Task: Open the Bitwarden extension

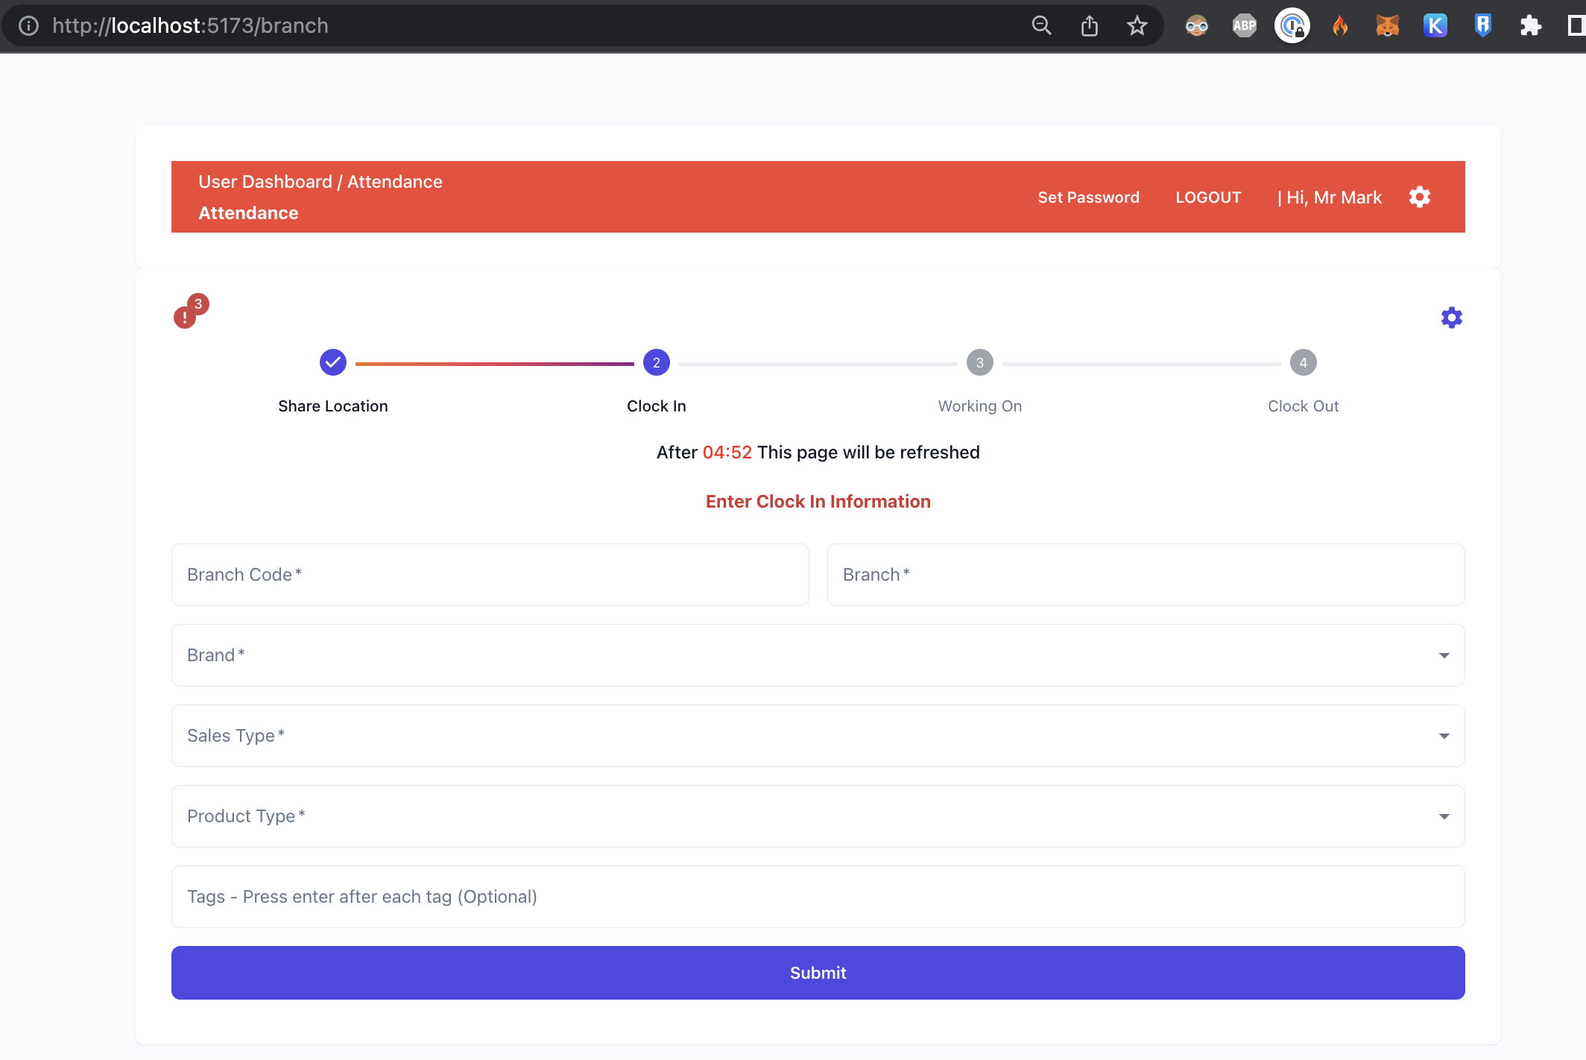Action: click(1483, 25)
